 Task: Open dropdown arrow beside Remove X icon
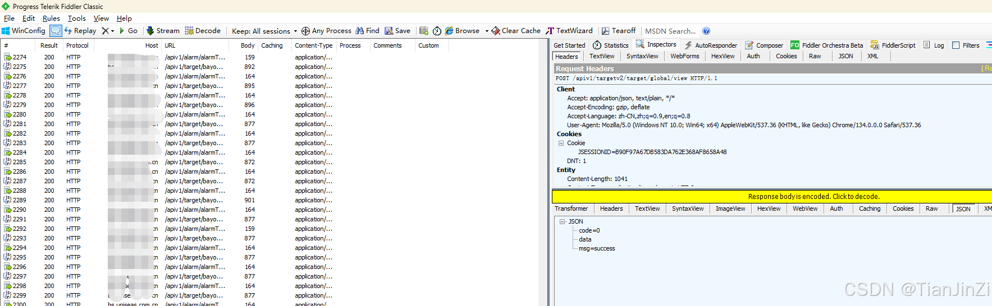click(112, 31)
